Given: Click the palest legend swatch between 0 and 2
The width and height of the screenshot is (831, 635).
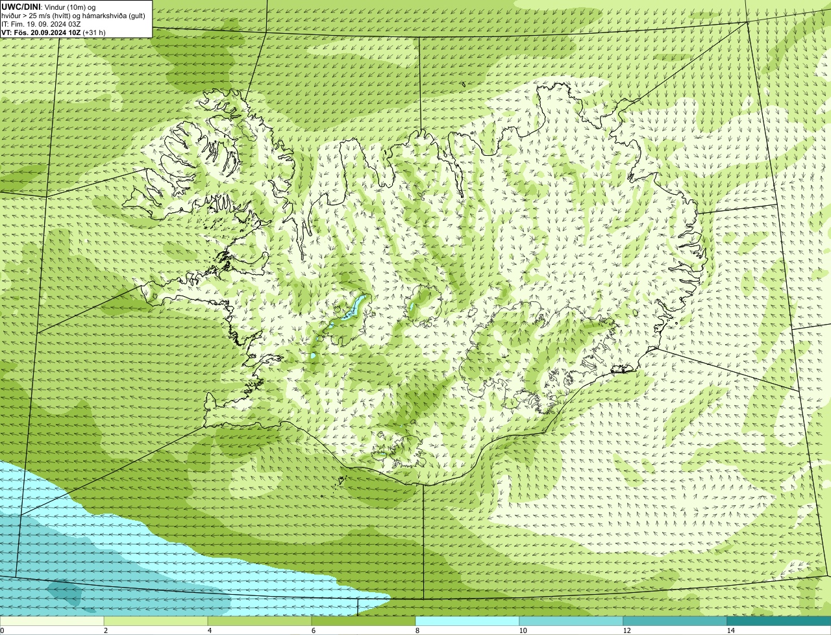Looking at the screenshot, I should pyautogui.click(x=52, y=621).
